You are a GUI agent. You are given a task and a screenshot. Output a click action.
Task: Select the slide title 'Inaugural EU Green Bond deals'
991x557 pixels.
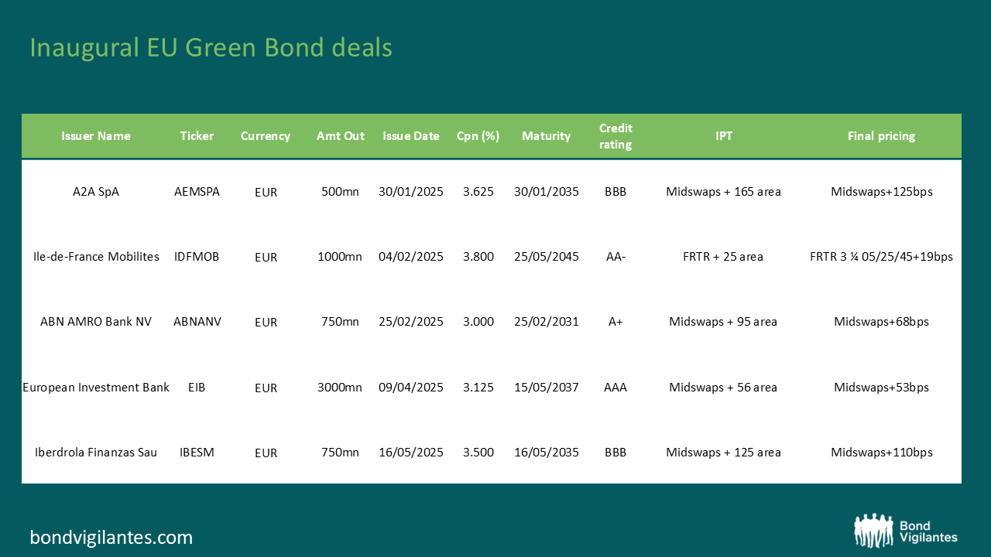(x=211, y=48)
